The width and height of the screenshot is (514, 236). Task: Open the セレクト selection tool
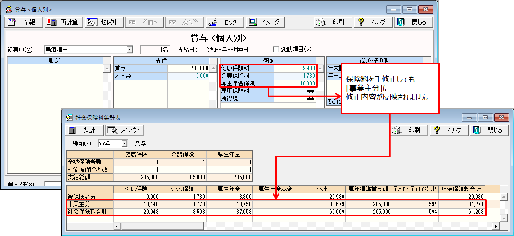point(104,22)
